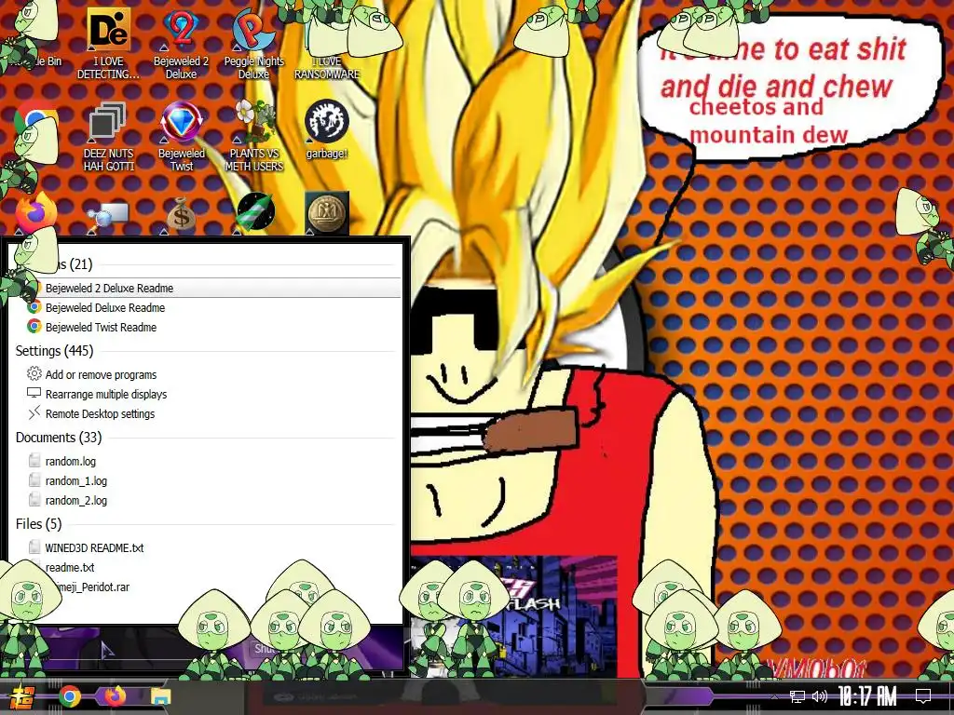Open the Documents (33) results group
Screen dimensions: 954x715
(x=59, y=438)
